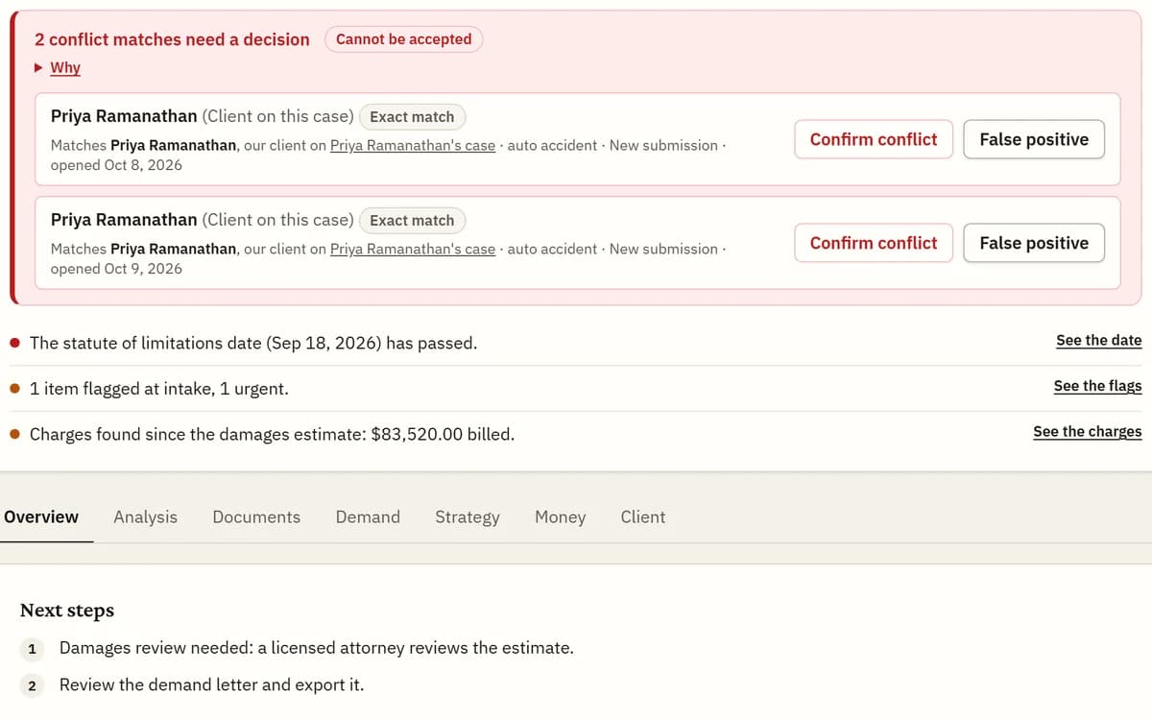
Task: Click '1 item flagged at intake, 1 urgent.'
Action: (159, 389)
